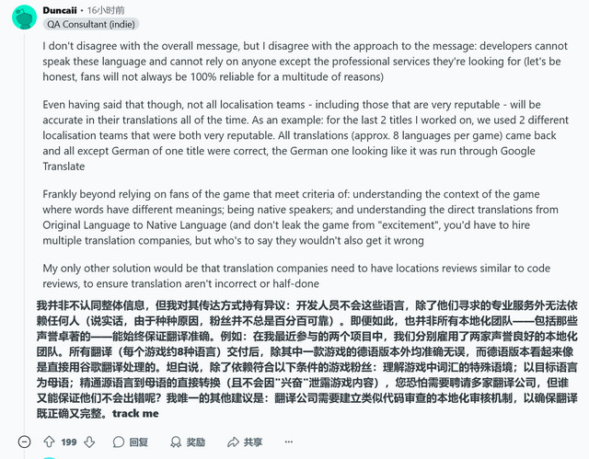
Task: Downvote Duncaii's comment
Action: (89, 442)
